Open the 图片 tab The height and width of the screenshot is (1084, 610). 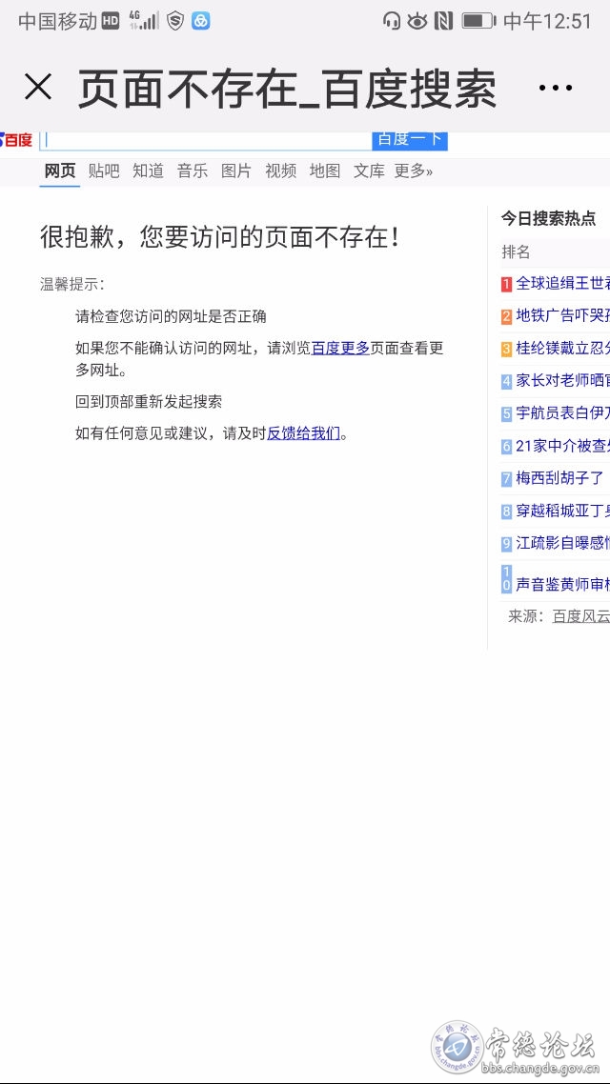click(236, 171)
